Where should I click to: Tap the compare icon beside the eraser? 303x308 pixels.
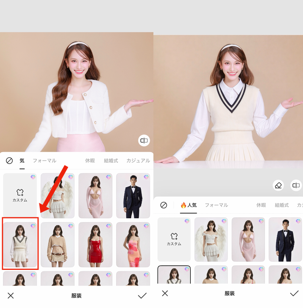[x=296, y=186]
